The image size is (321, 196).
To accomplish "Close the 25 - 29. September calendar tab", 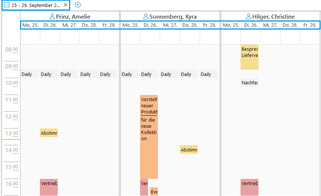I will tap(65, 5).
